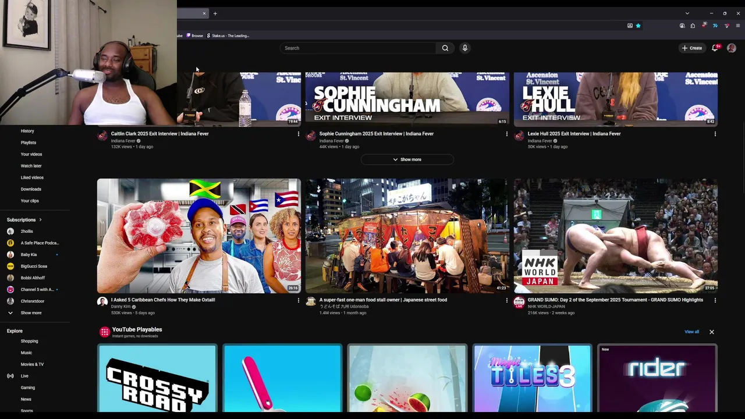Open the browser hamburger menu
The width and height of the screenshot is (745, 419).
pos(738,26)
